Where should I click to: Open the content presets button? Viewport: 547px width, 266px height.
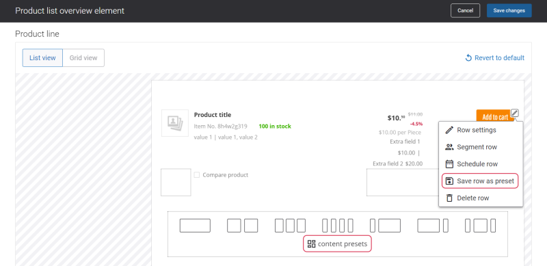point(337,243)
